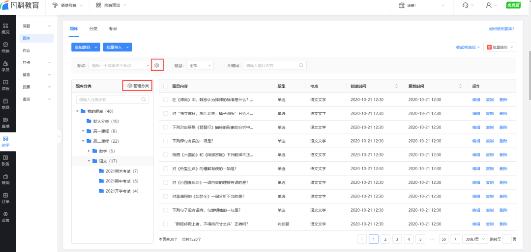Select 2021期末考试 folder
This screenshot has height=252, width=531.
click(119, 171)
